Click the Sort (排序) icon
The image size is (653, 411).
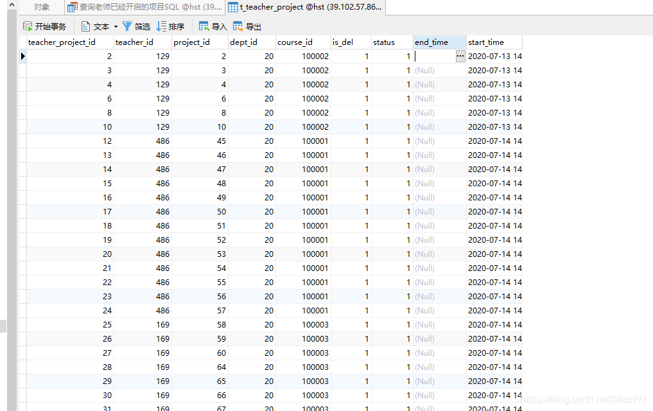[161, 26]
